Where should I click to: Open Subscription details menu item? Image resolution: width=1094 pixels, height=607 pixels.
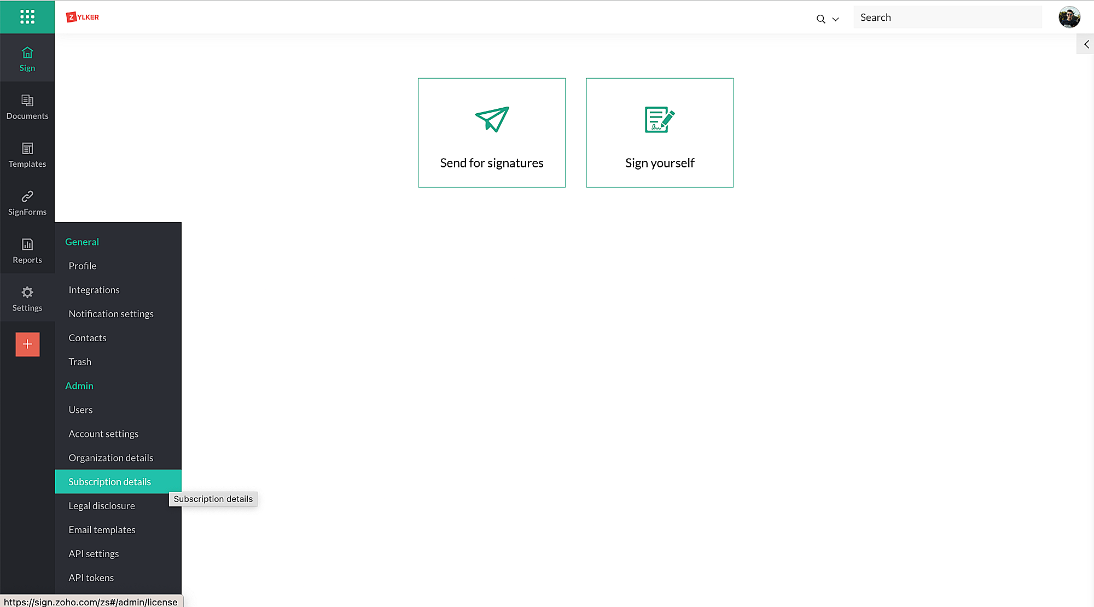click(109, 482)
